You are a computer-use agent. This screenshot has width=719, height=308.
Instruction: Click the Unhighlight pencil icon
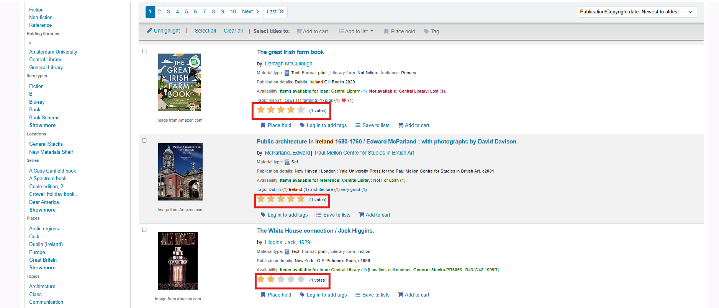coord(149,31)
